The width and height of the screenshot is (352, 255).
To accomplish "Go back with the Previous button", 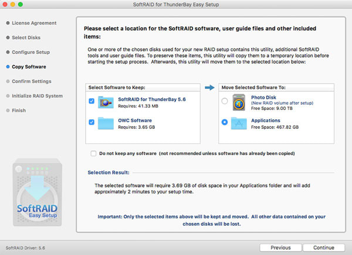I will (280, 247).
